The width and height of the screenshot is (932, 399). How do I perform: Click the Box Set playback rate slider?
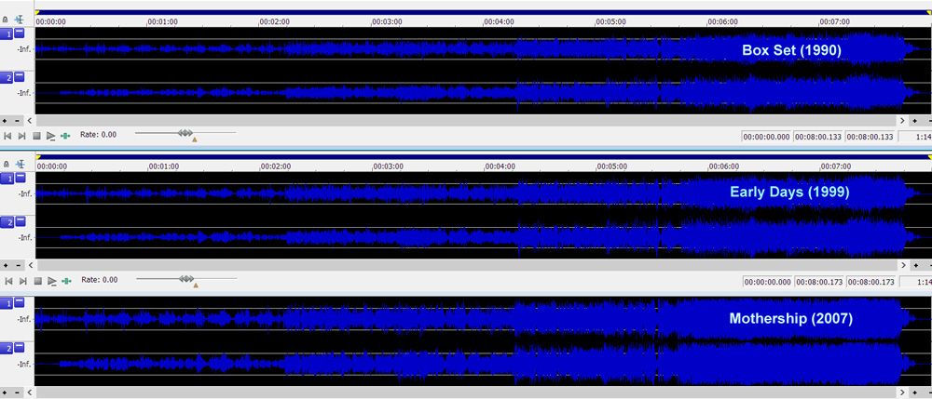click(x=185, y=134)
